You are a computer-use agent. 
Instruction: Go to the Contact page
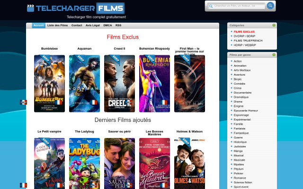[x=77, y=26]
